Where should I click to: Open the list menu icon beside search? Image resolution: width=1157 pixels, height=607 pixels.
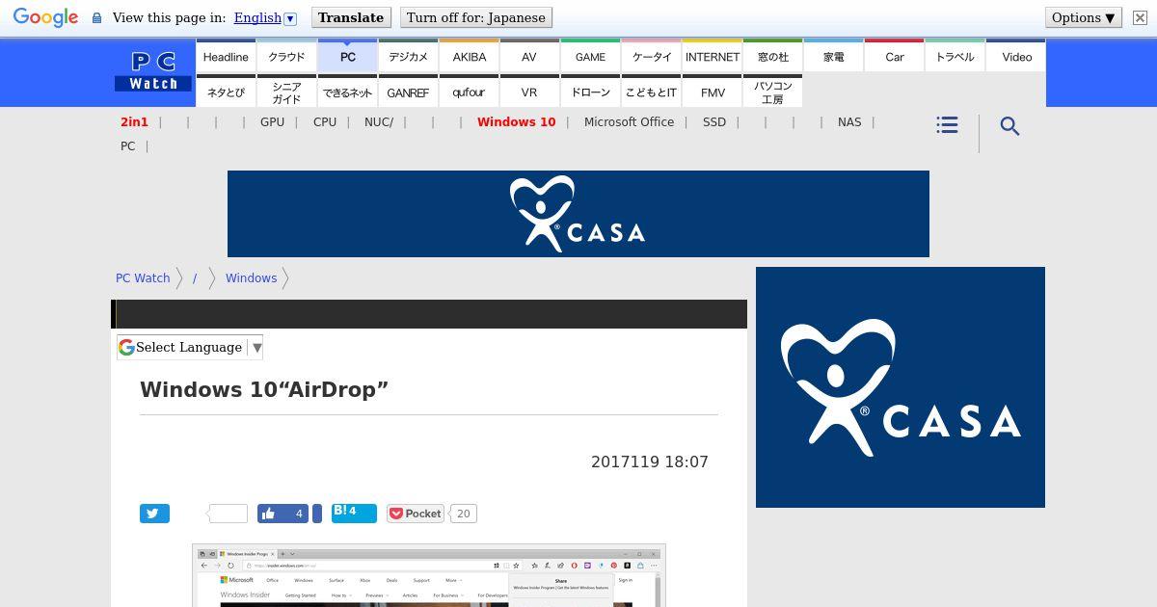pos(947,125)
